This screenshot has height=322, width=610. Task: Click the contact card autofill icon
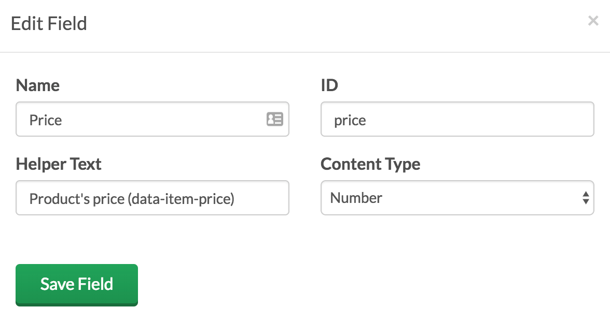coord(274,120)
